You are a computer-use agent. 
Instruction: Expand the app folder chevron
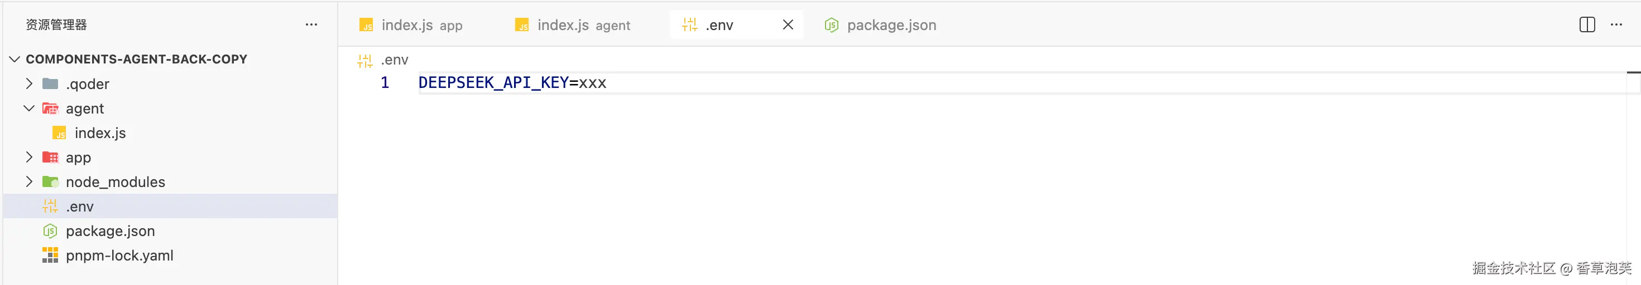[x=28, y=158]
